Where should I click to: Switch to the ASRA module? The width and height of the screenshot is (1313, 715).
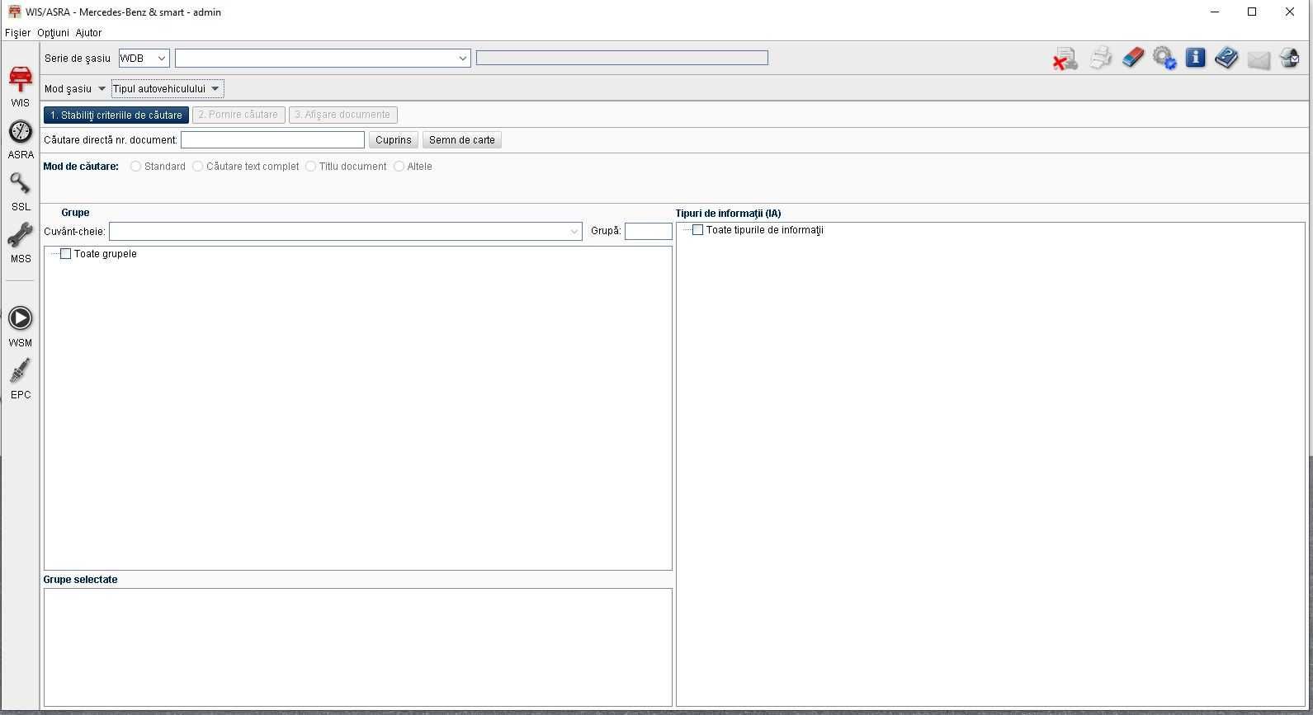pyautogui.click(x=20, y=139)
